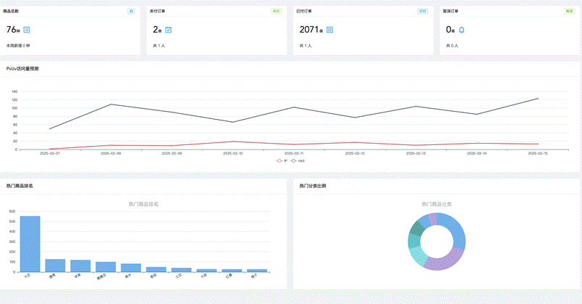Click the visit line point at 2025-02-15
Viewport: 582px width, 304px height.
tap(538, 99)
